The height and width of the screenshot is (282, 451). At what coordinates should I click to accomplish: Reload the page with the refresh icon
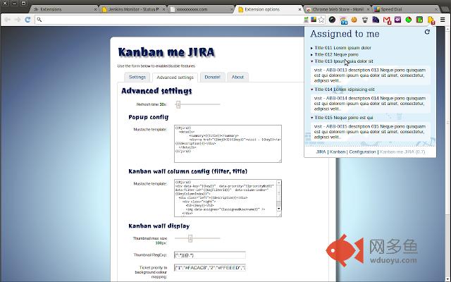tap(27, 20)
